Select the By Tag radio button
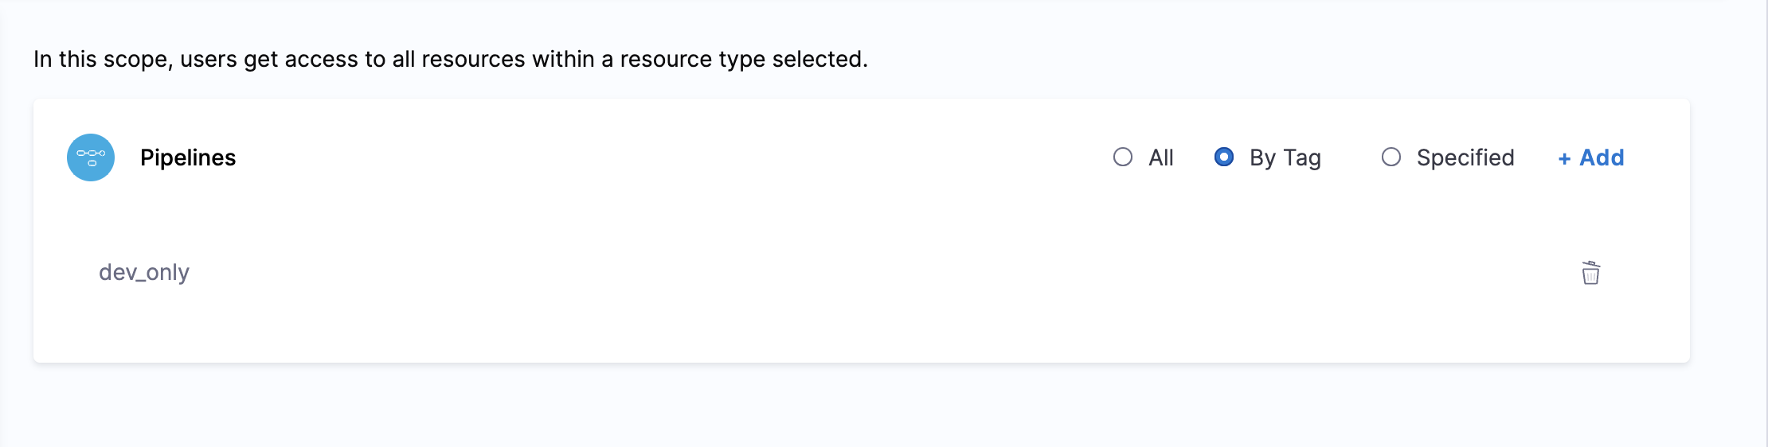The image size is (1768, 447). [1224, 157]
